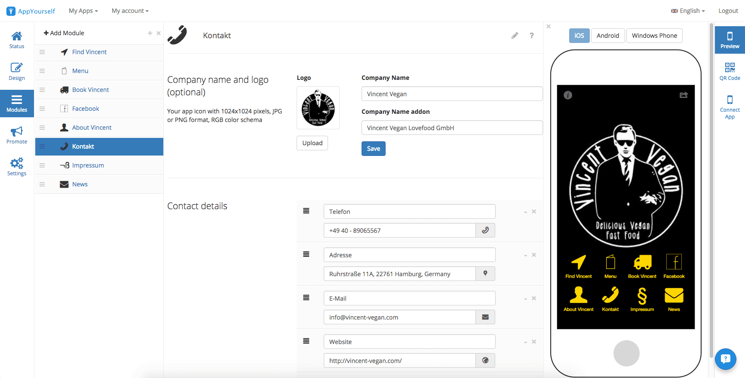The width and height of the screenshot is (745, 378).
Task: Click the share icon in phone preview
Action: 684,95
